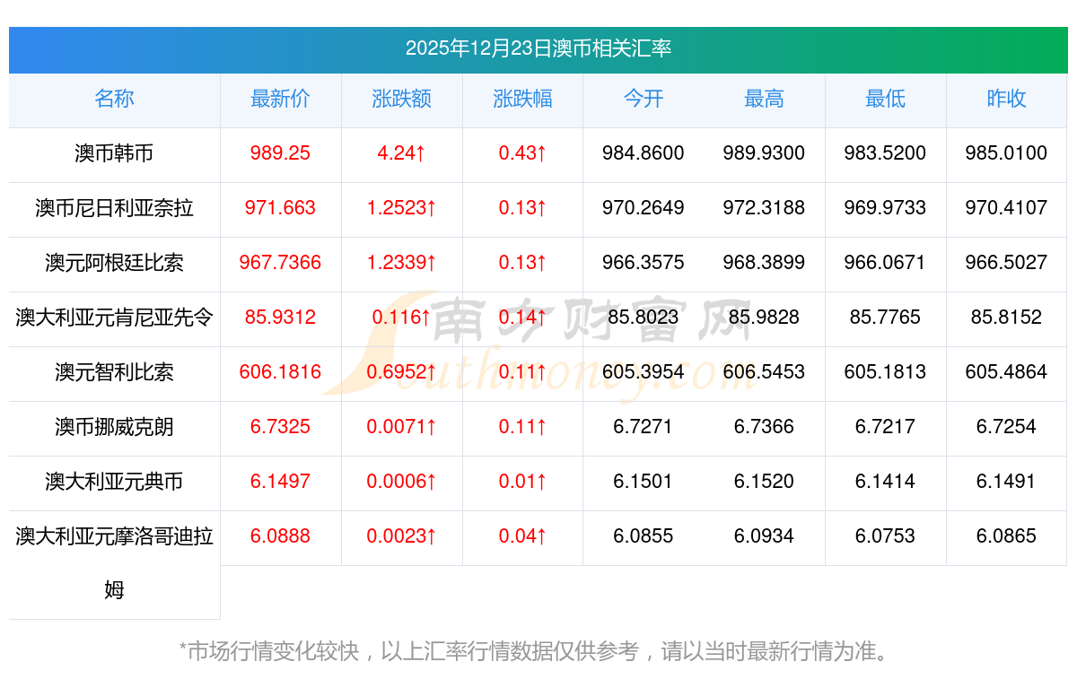Click lowest value 6.7217
The image size is (1077, 679).
pyautogui.click(x=885, y=427)
